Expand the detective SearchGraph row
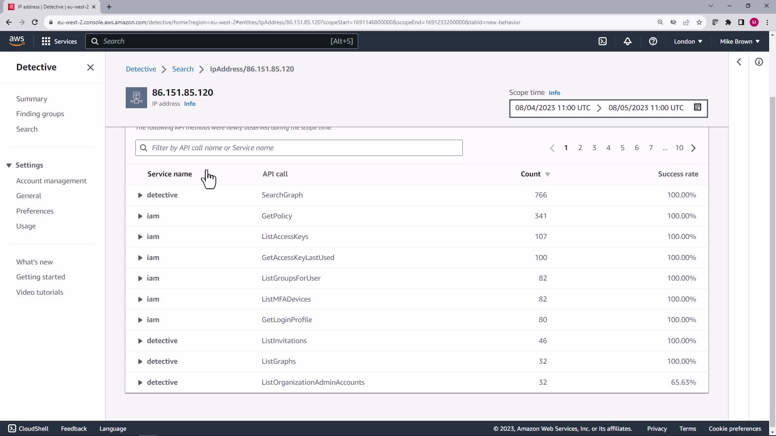This screenshot has width=776, height=436. [x=140, y=195]
